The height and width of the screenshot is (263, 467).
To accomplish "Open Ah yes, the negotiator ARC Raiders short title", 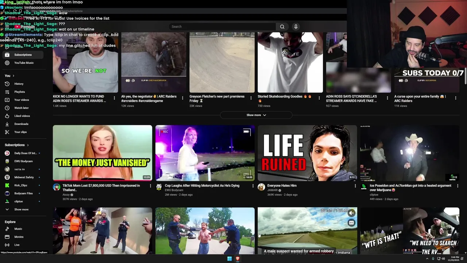I will coord(149,99).
